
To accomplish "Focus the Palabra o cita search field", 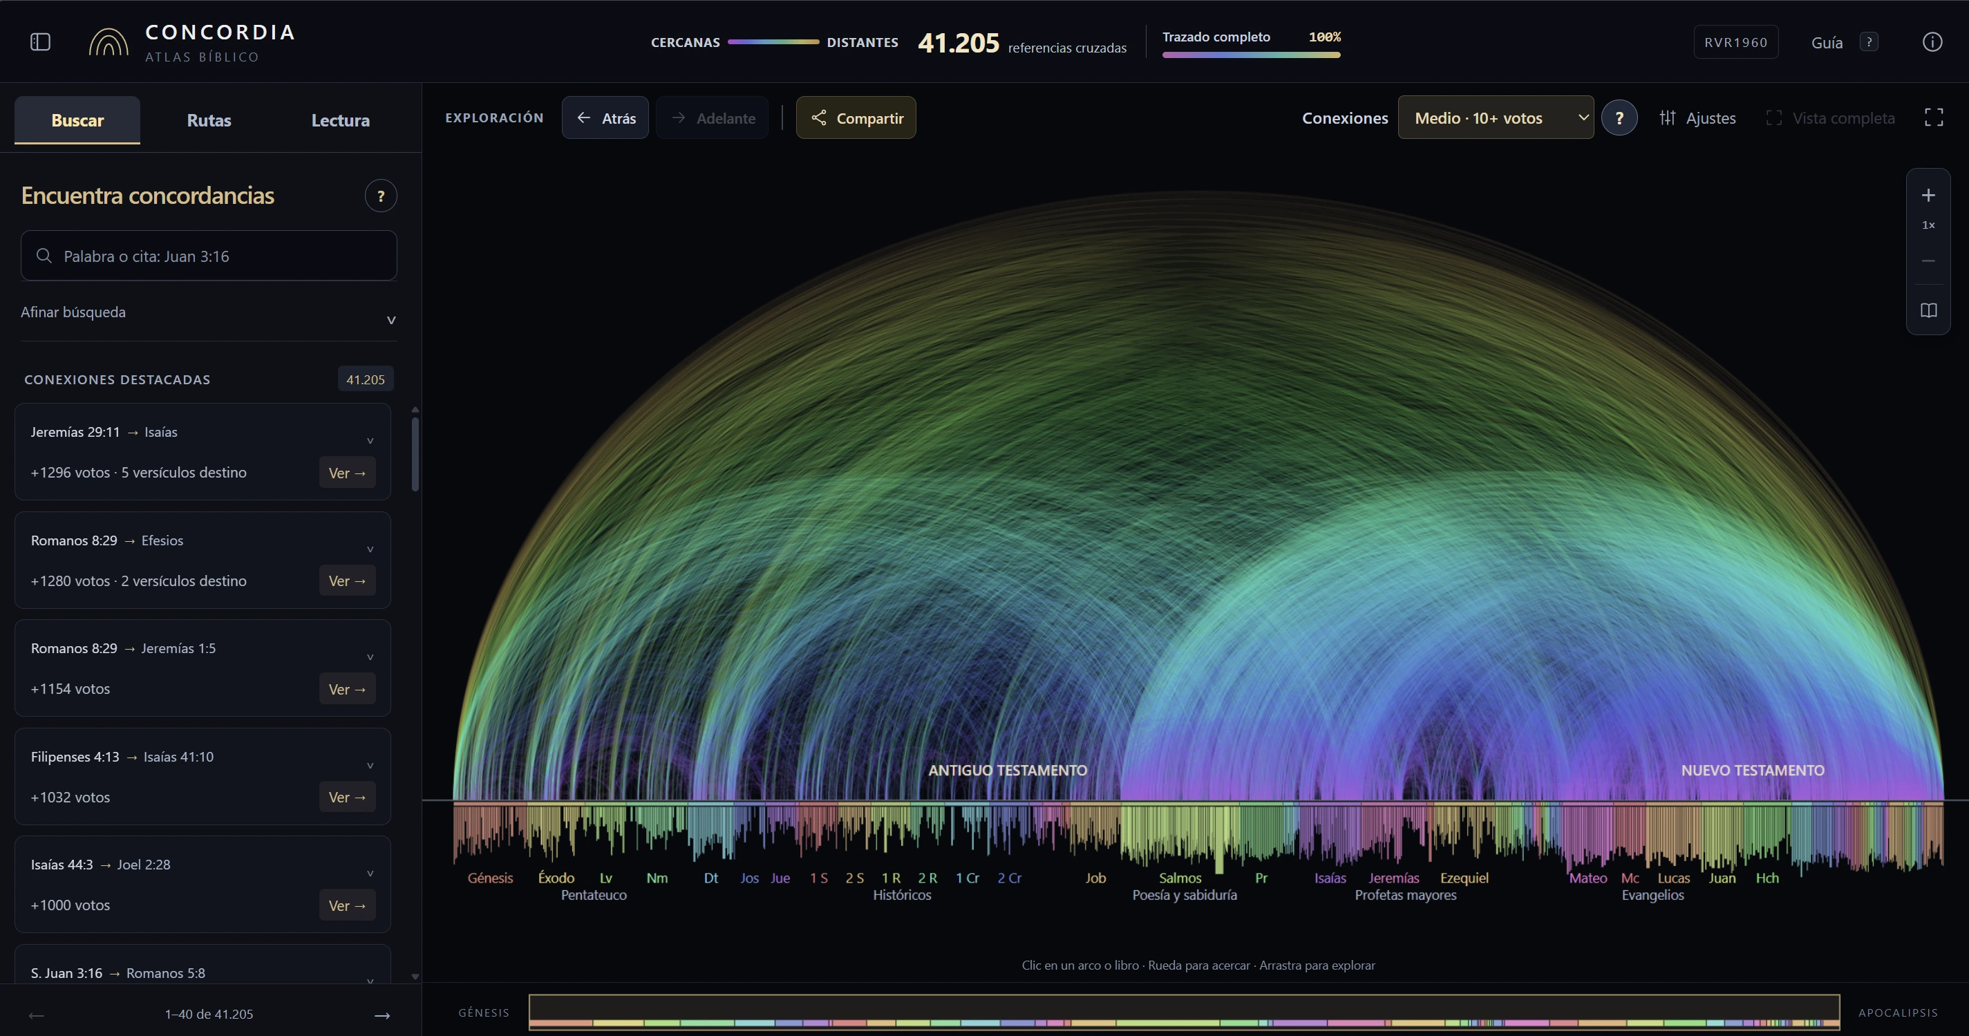I will click(x=209, y=255).
